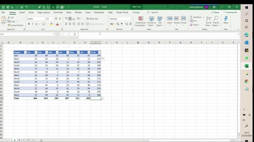Open the Fill Color dropdown arrow
This screenshot has width=254, height=142.
pyautogui.click(x=54, y=24)
